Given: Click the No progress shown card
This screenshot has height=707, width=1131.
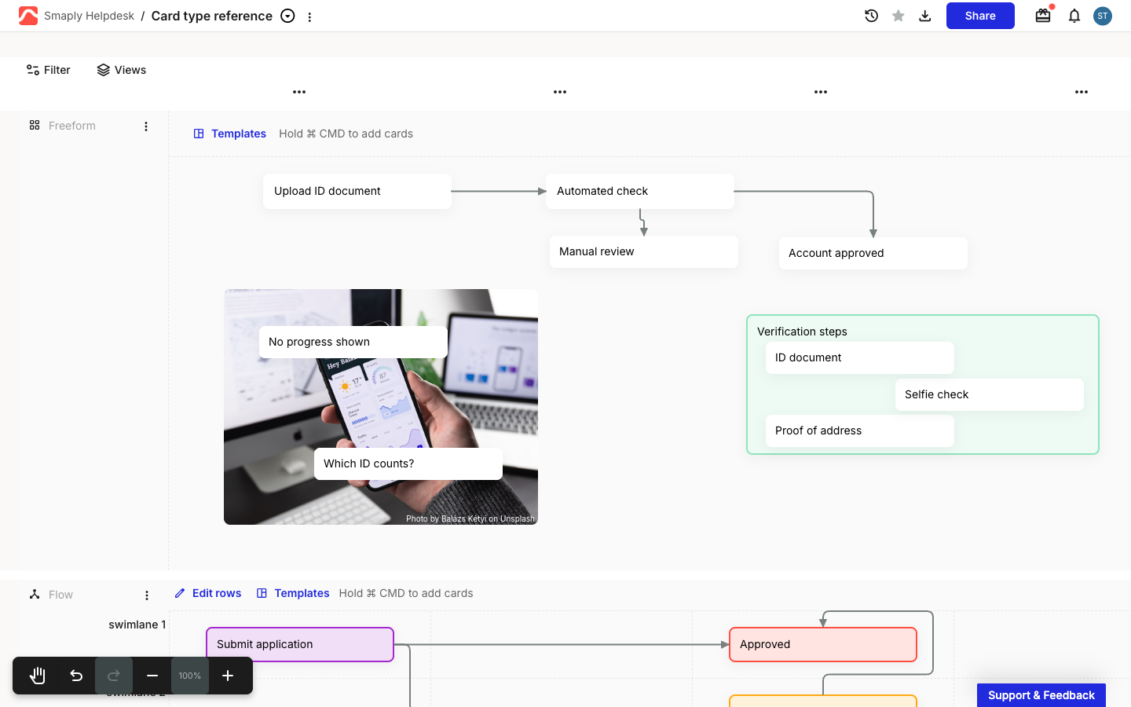Looking at the screenshot, I should (x=353, y=342).
